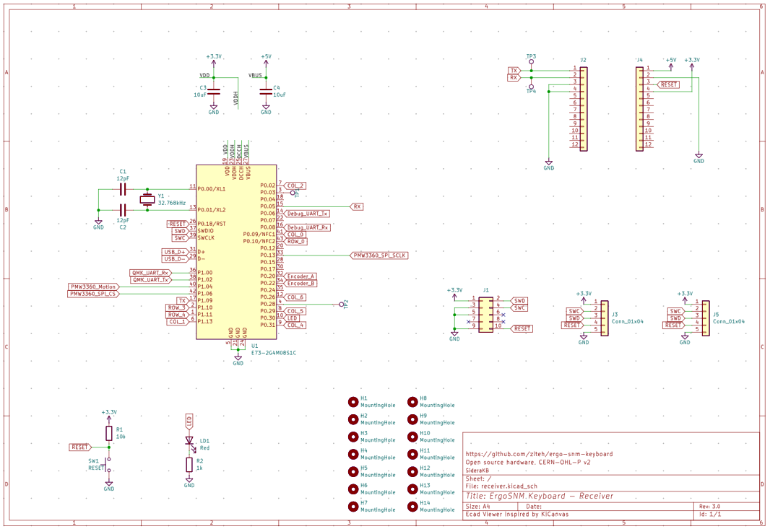Viewport: 770px width, 529px height.
Task: Click the PMW3360_SPI_SCLK net label
Action: pyautogui.click(x=379, y=255)
